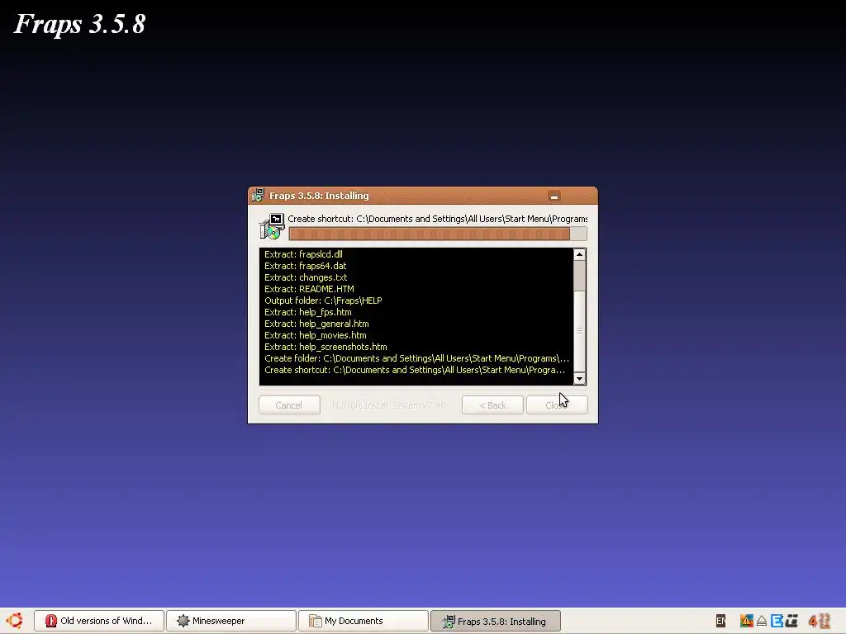The width and height of the screenshot is (846, 634).
Task: Select 'Extract: fraps64.dat' log line
Action: (306, 266)
